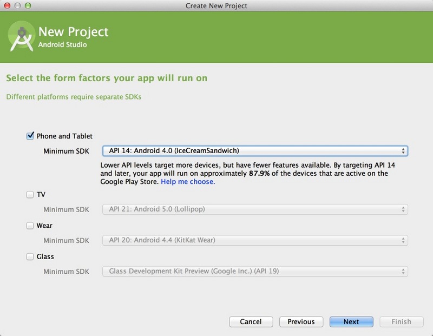Click the New Project heading text
Screen dimensions: 433x336
click(x=74, y=32)
